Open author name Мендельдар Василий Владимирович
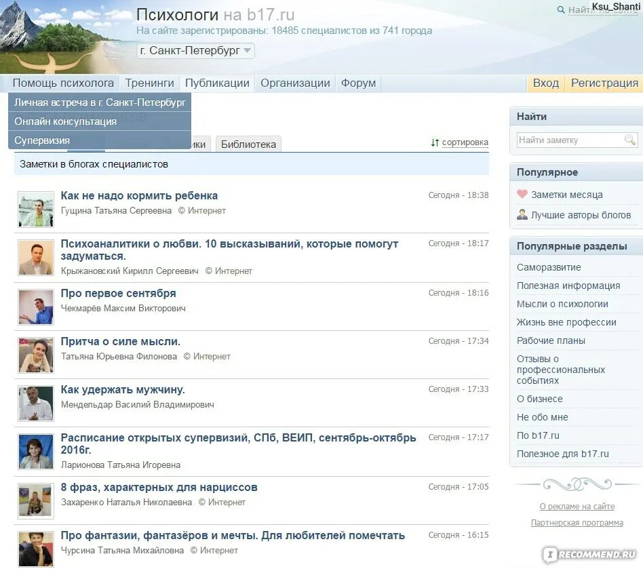This screenshot has height=569, width=643. point(138,405)
